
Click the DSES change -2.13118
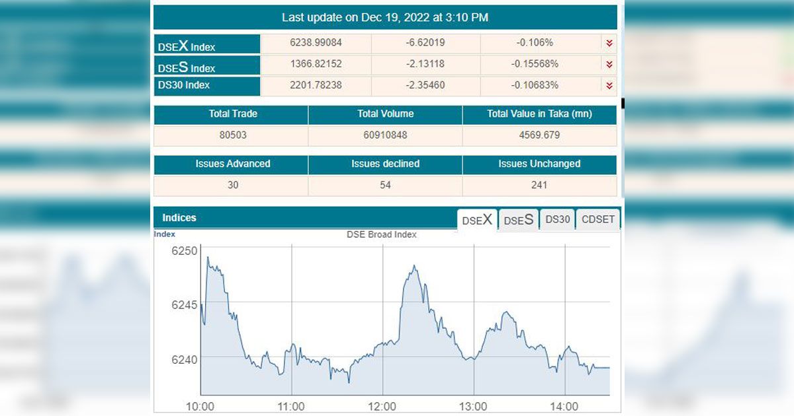coord(425,64)
